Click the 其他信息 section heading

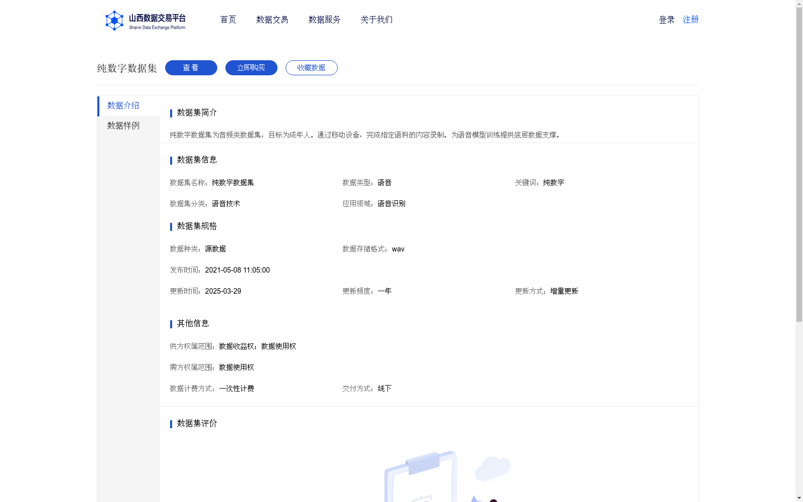193,323
